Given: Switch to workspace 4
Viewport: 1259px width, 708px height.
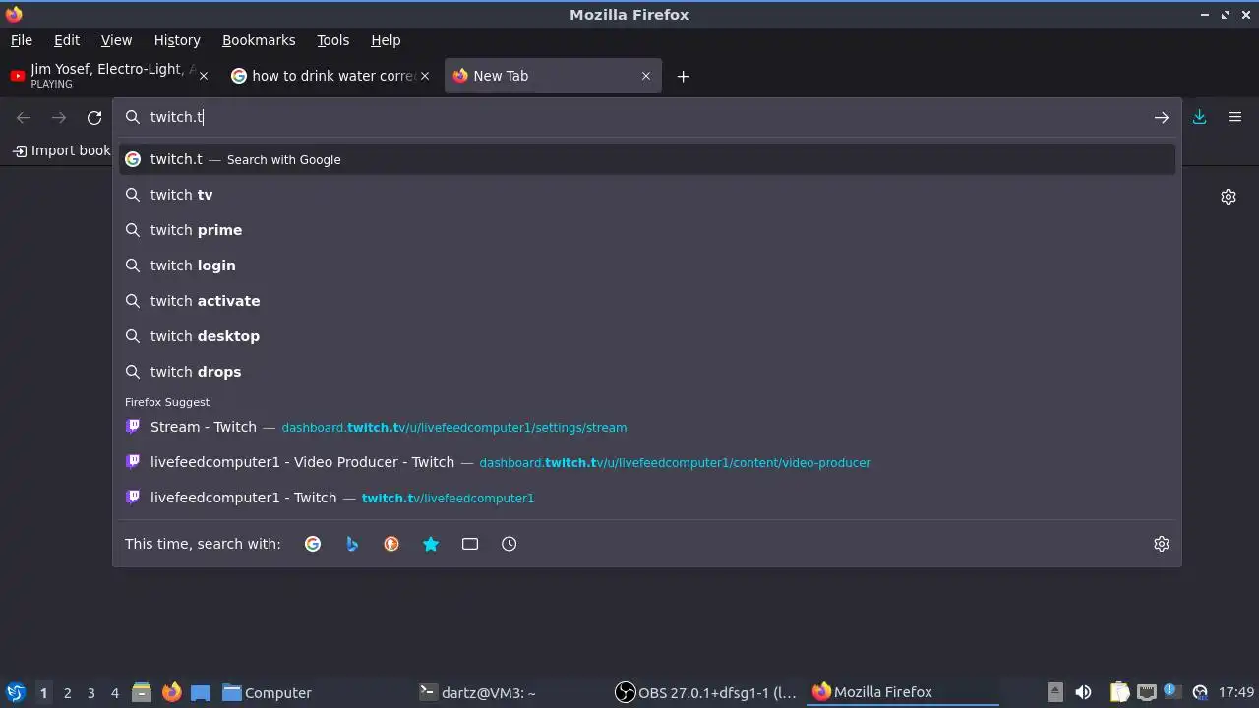Looking at the screenshot, I should (114, 693).
